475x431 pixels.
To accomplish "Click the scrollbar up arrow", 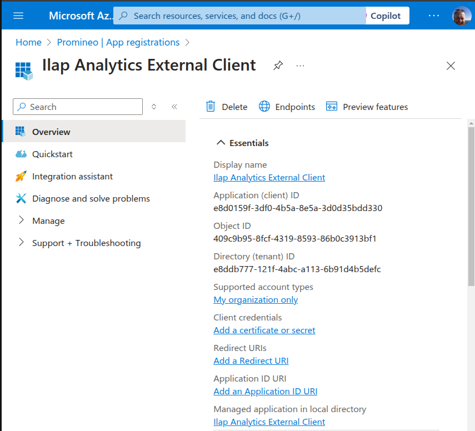I will point(471,123).
